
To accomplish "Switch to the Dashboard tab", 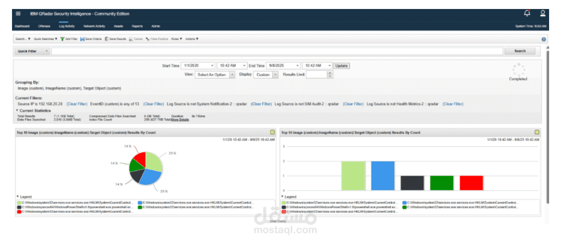I will tap(22, 26).
